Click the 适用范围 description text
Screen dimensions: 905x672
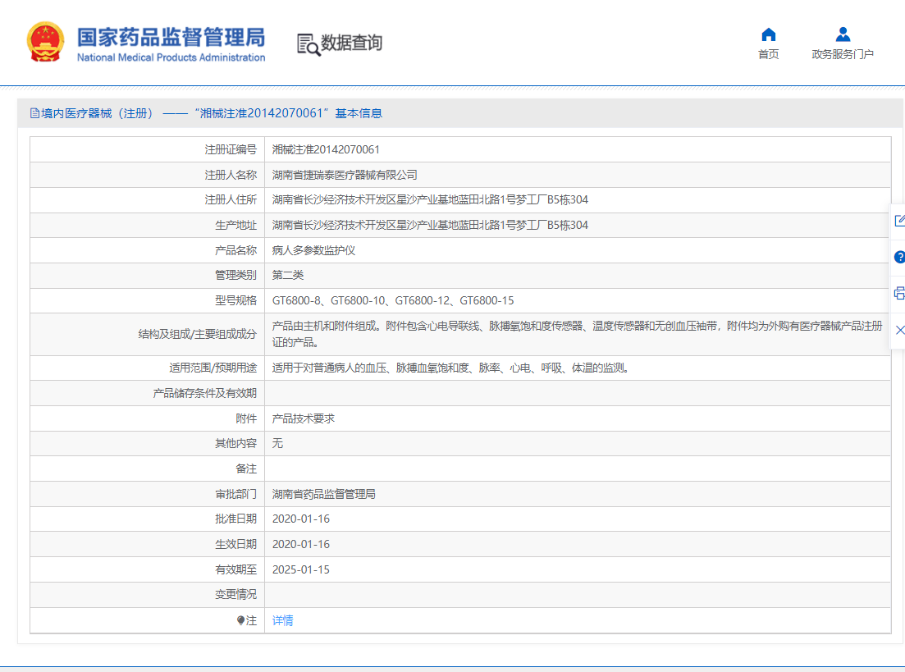(450, 368)
